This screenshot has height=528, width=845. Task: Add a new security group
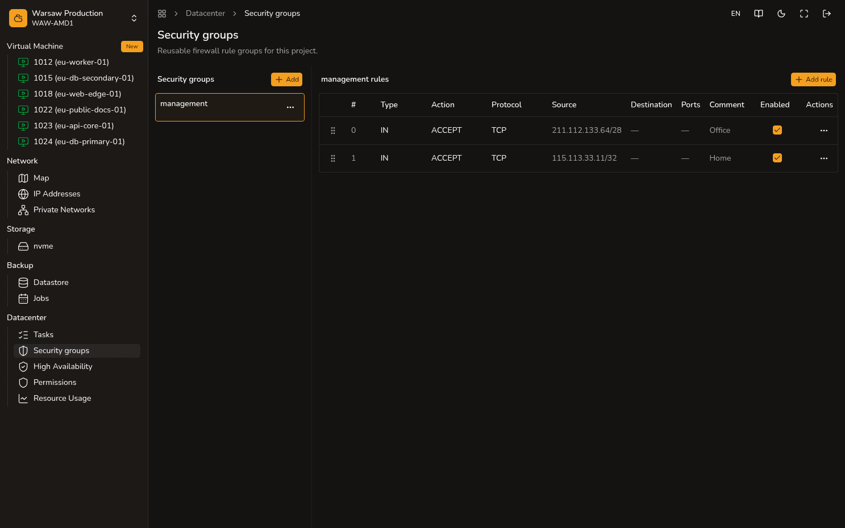(286, 79)
